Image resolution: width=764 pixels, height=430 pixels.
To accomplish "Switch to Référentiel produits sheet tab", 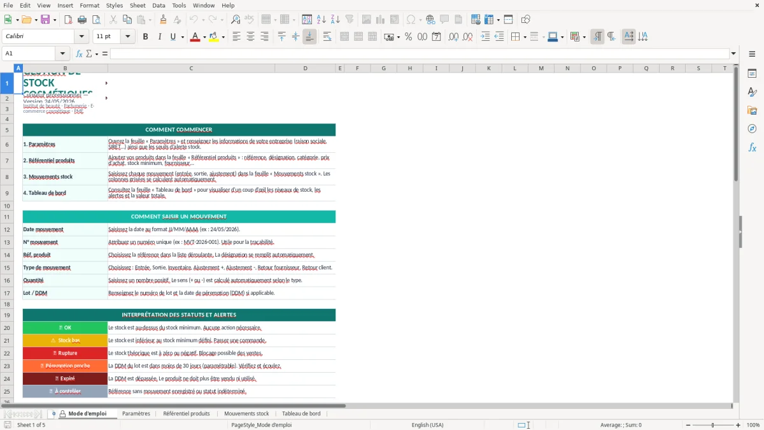I will click(x=187, y=413).
